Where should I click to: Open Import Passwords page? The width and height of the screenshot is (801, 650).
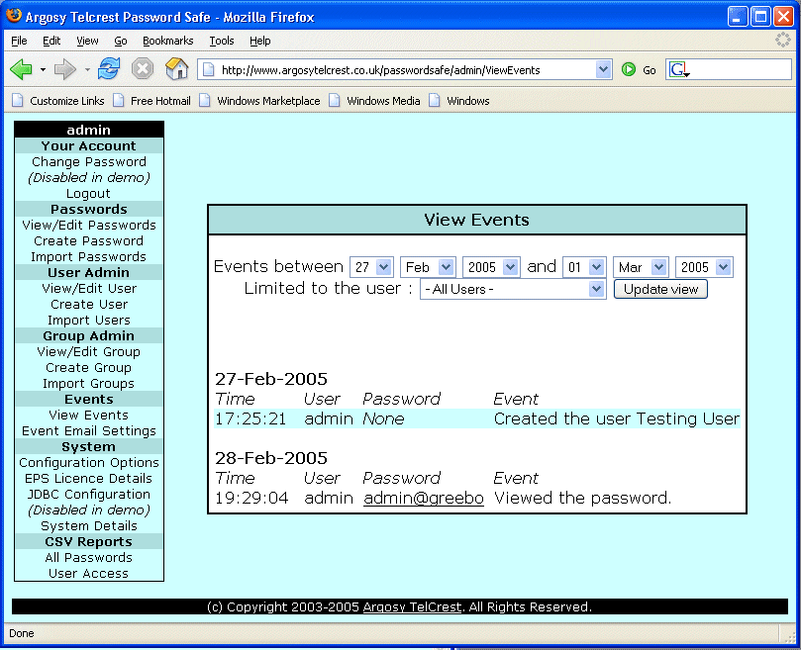pos(88,257)
